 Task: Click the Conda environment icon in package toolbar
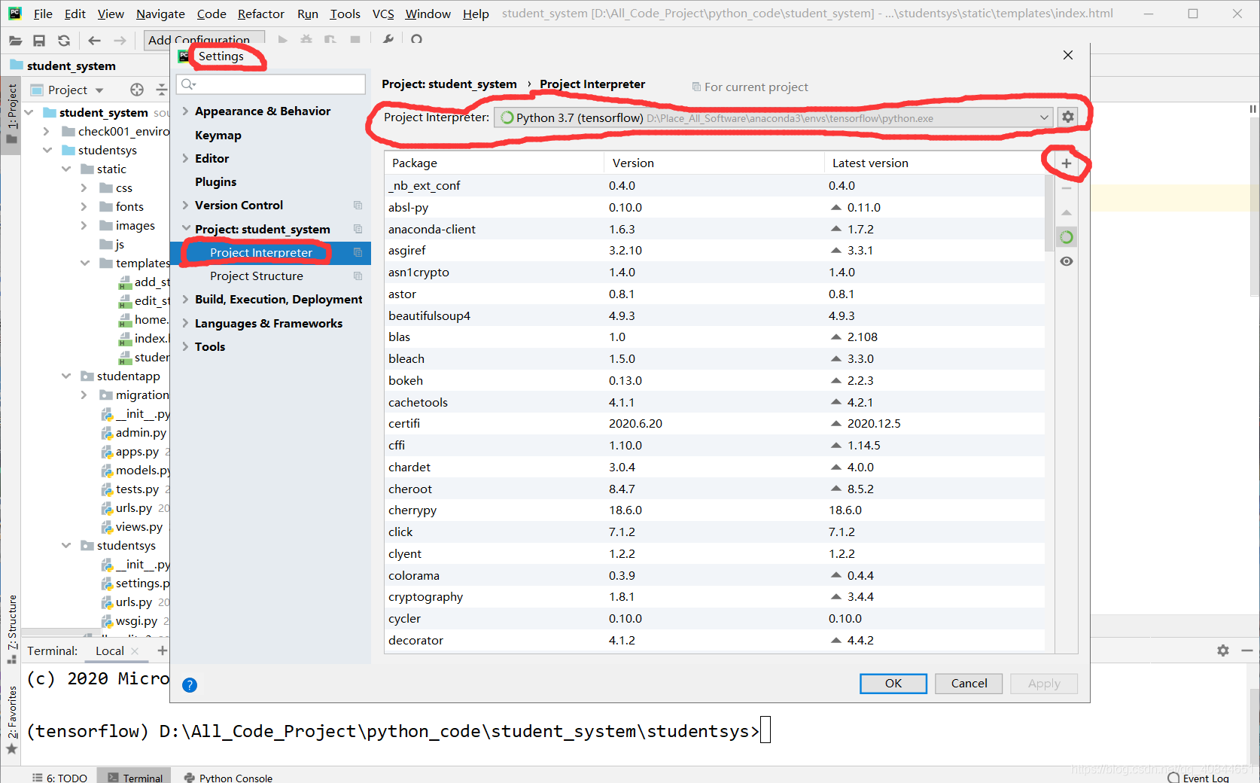point(1066,236)
